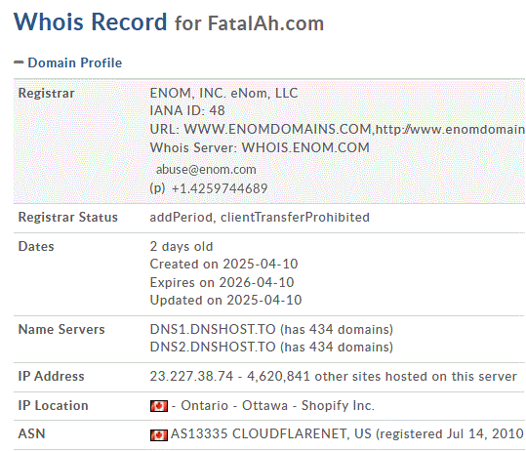The image size is (526, 451).
Task: Click the Expires on 2026-04-10 date
Action: (222, 282)
